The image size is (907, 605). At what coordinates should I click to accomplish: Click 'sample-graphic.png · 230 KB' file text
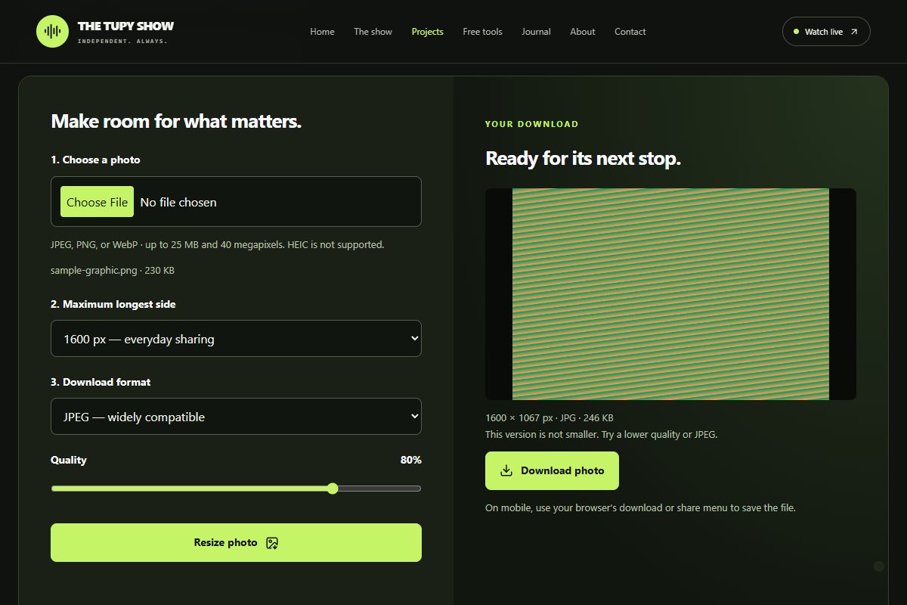click(x=113, y=270)
